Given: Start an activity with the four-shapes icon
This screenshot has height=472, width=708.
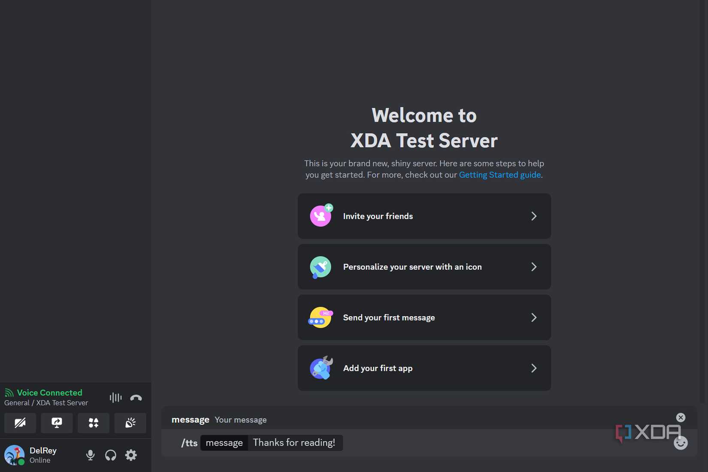Looking at the screenshot, I should (94, 423).
